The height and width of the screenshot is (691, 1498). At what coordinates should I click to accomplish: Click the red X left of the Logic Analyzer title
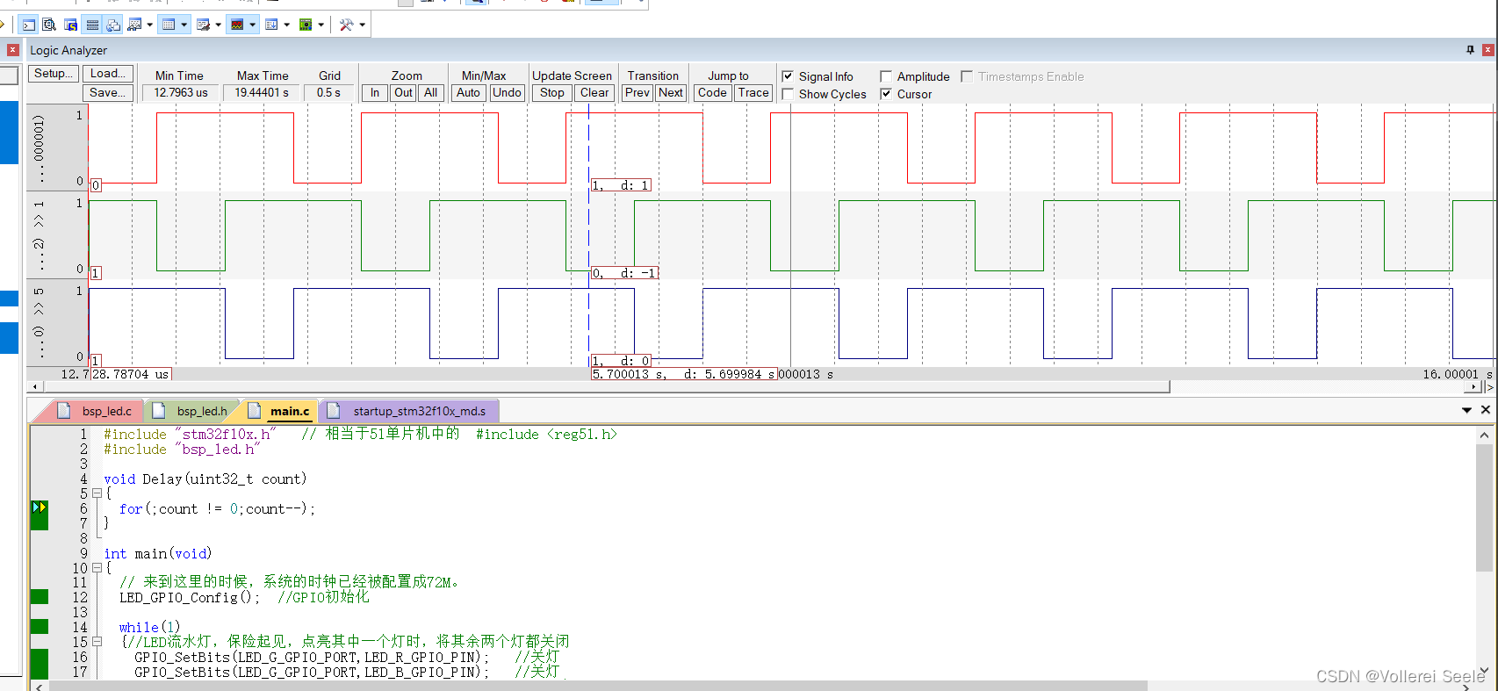(12, 50)
